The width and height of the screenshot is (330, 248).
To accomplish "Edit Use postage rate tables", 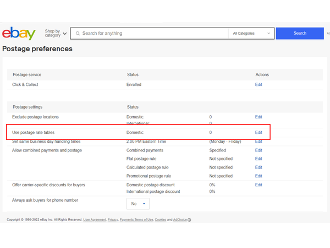I will click(x=258, y=132).
